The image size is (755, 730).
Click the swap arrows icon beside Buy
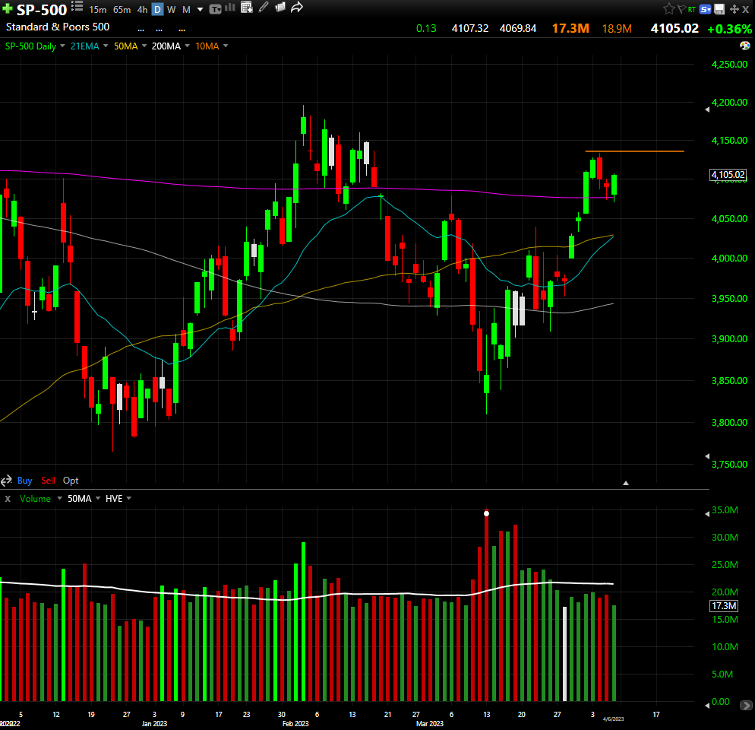6,481
